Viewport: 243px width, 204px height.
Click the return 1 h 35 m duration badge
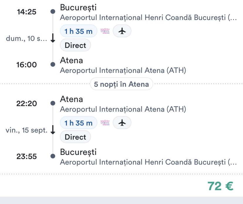coord(78,123)
